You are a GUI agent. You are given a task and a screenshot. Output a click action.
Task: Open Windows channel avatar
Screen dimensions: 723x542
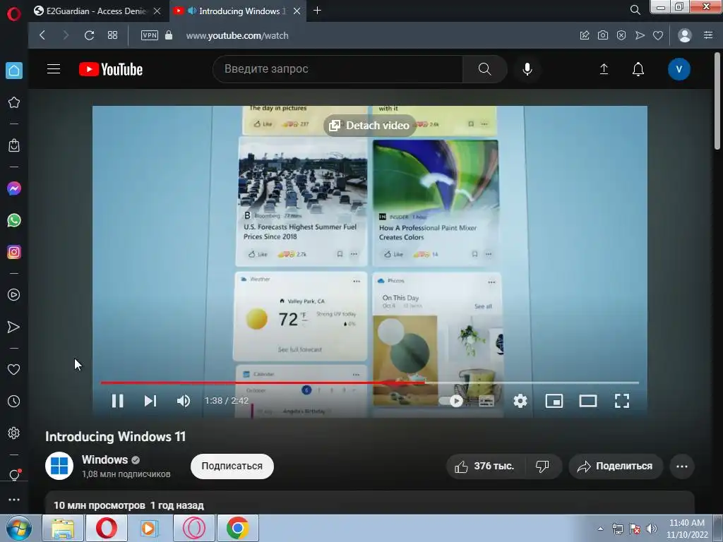pos(59,466)
